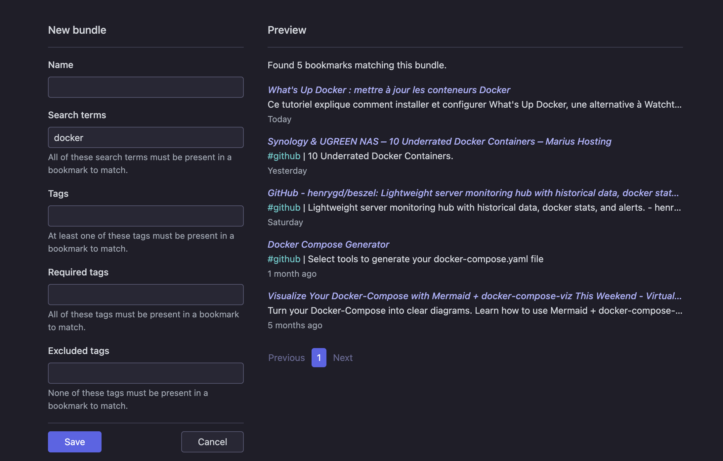Go to Previous page in pagination
This screenshot has height=461, width=723.
(286, 358)
